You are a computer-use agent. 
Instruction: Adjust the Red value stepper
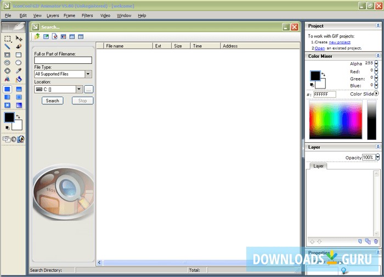pyautogui.click(x=376, y=71)
